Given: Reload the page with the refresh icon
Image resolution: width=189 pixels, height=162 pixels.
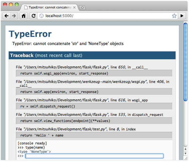Looking at the screenshot, I should (33, 16).
